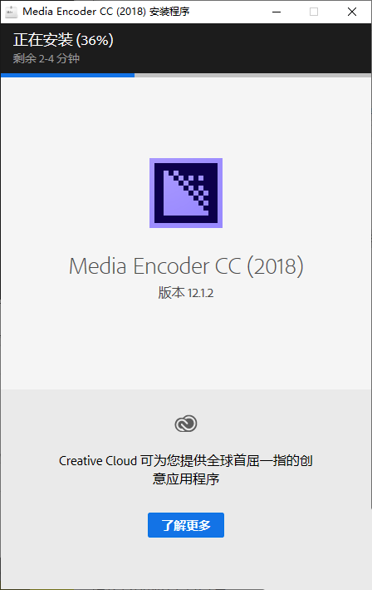Click the 正在安装 installing heading

pos(43,40)
